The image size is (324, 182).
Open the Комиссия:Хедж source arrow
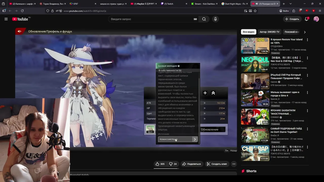click(x=195, y=139)
